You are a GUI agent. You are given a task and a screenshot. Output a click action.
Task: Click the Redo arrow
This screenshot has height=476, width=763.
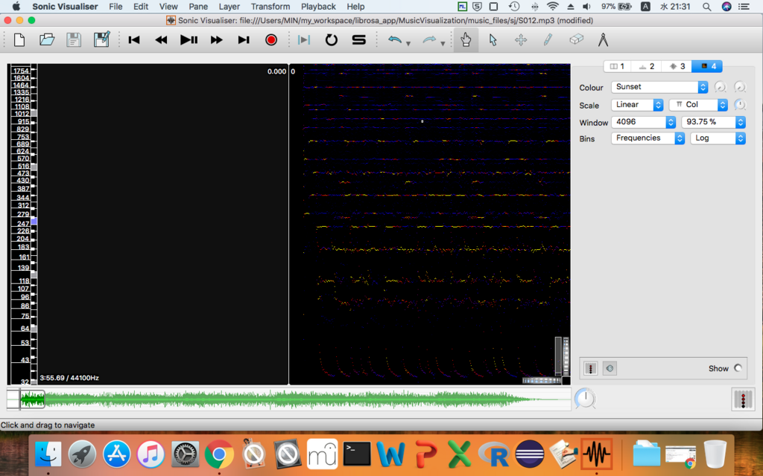tap(429, 40)
